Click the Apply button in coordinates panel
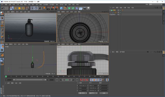Viewport: 165px width, 97px height. (x=104, y=93)
